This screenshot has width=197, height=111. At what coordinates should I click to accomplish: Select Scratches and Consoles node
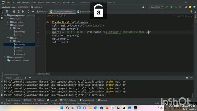point(18,60)
